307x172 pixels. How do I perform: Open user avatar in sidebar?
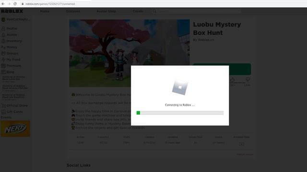pos(3,19)
